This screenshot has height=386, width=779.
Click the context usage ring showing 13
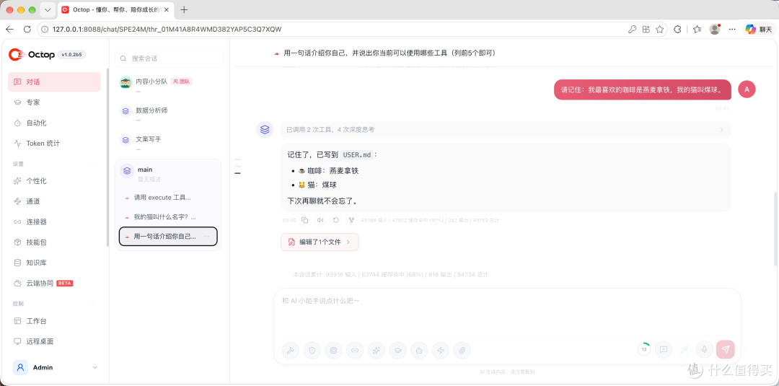(644, 349)
